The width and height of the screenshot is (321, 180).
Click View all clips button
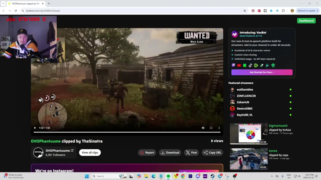(90, 152)
